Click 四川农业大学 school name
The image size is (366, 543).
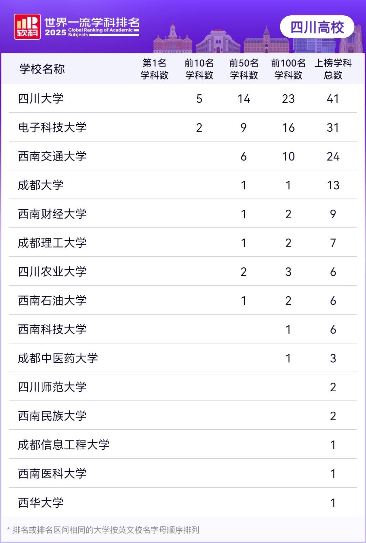tap(52, 272)
